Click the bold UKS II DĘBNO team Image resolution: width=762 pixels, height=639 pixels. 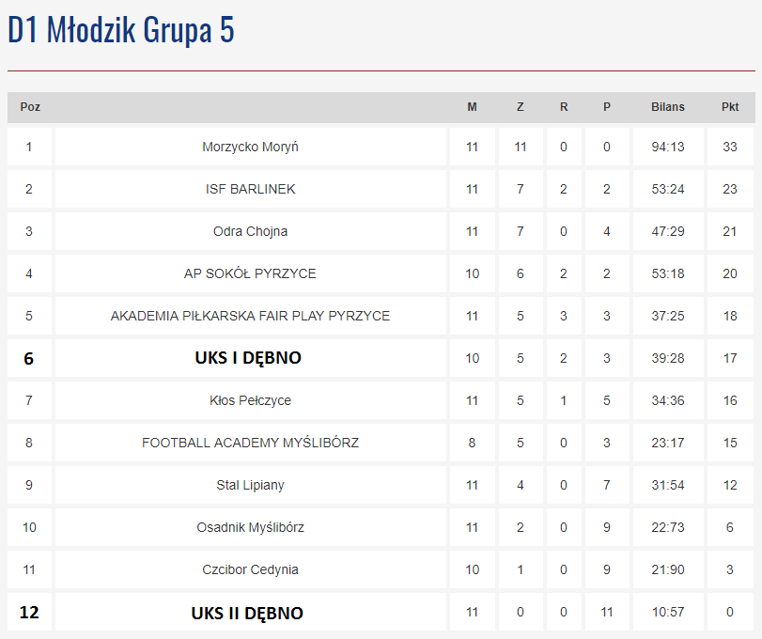coord(247,614)
